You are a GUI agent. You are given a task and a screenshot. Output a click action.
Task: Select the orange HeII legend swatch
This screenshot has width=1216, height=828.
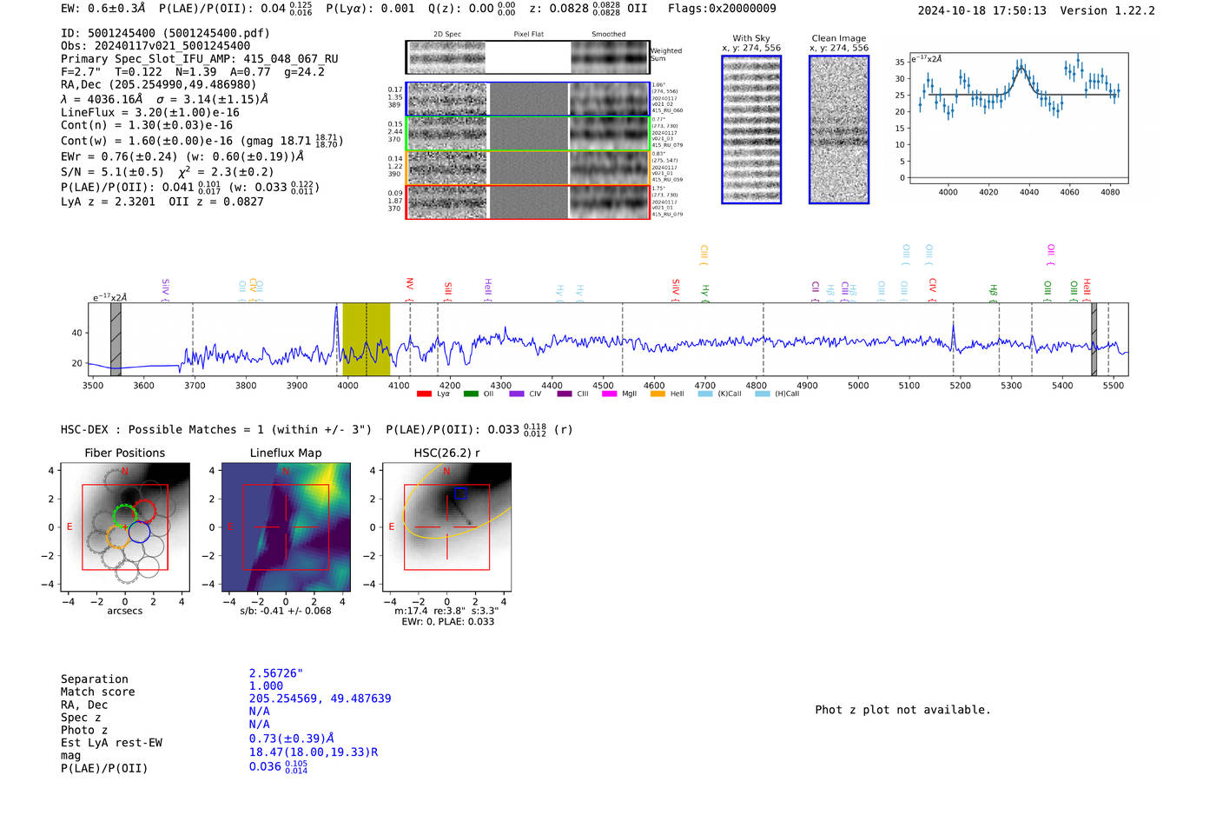coord(658,394)
